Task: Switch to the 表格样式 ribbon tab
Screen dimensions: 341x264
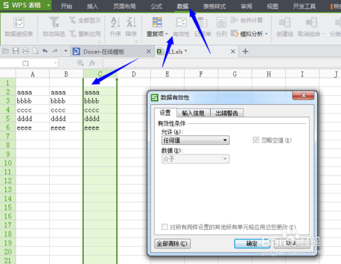Action: point(214,6)
